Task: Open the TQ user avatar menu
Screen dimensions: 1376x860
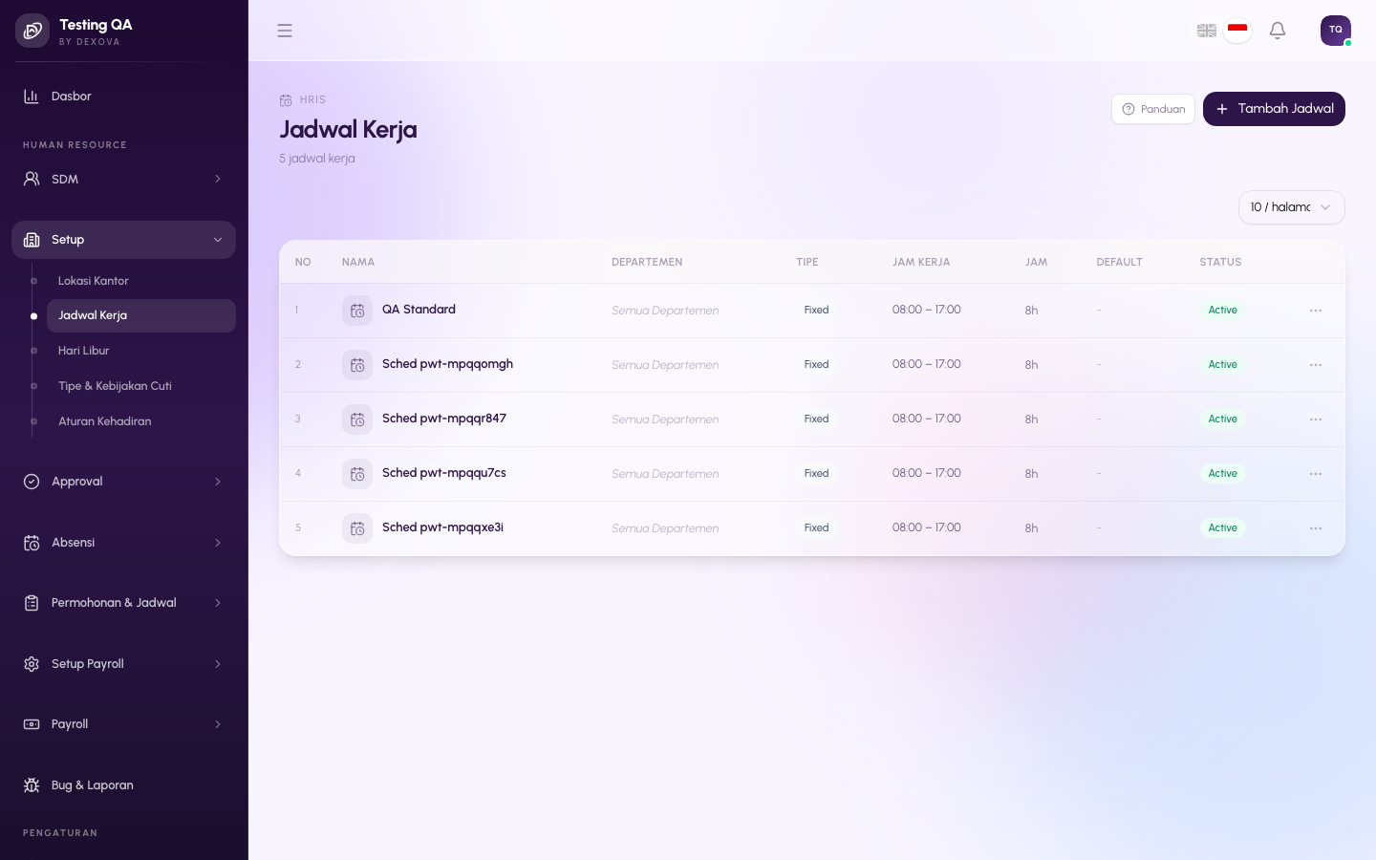Action: point(1336,31)
